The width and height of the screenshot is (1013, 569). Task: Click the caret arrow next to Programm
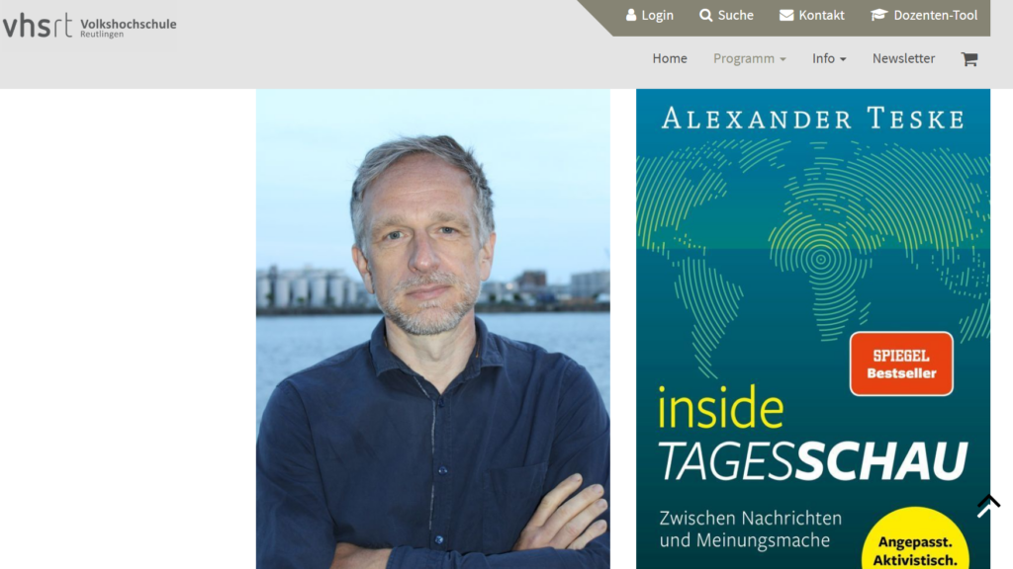coord(783,59)
